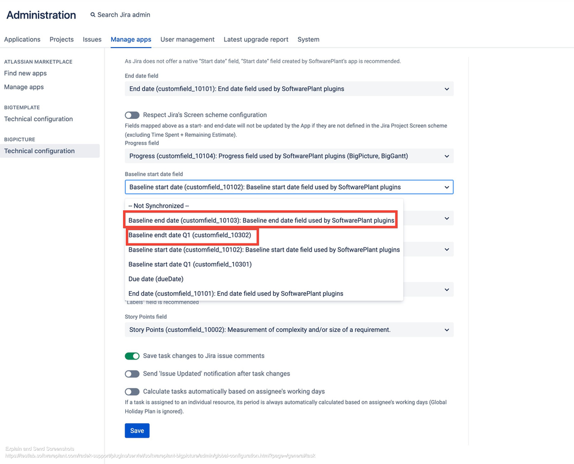This screenshot has width=574, height=464.
Task: Switch to the System tab
Action: (308, 39)
